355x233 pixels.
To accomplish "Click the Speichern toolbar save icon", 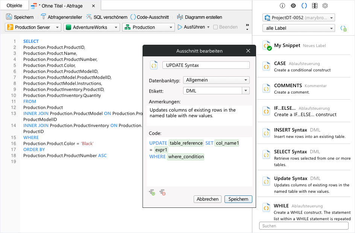I will (9, 17).
